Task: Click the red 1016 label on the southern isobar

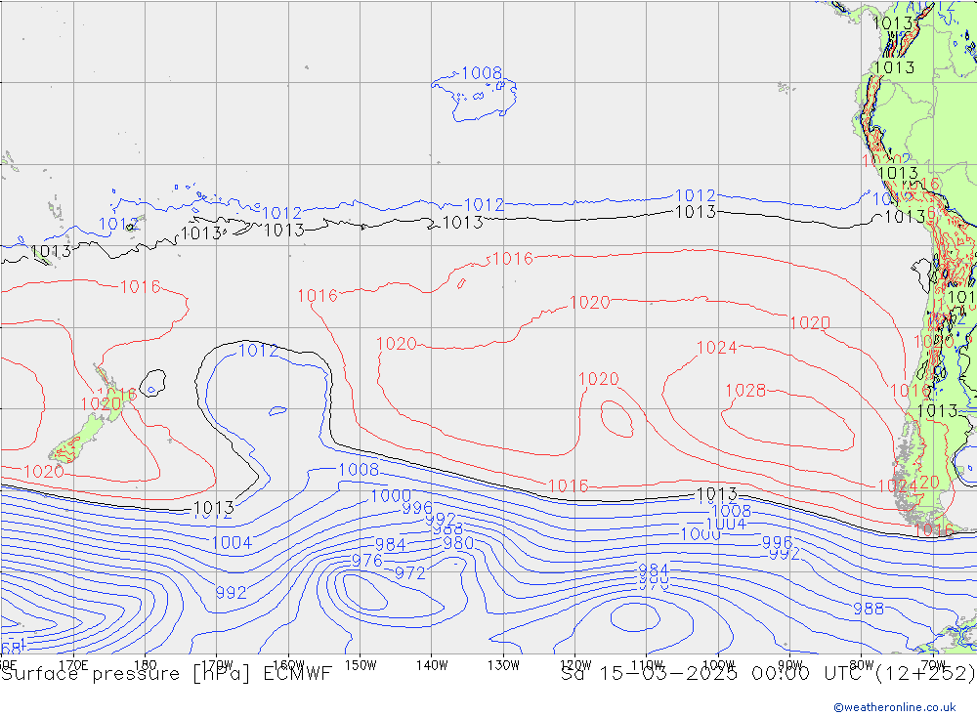Action: coord(568,486)
